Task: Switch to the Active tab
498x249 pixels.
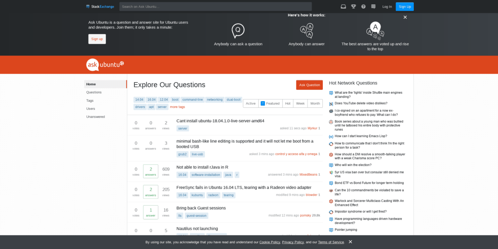Action: tap(251, 104)
